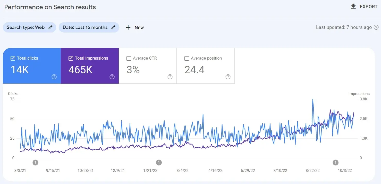Screen dimensions: 381x184
Task: Click the help icon on Average position card
Action: click(x=228, y=77)
